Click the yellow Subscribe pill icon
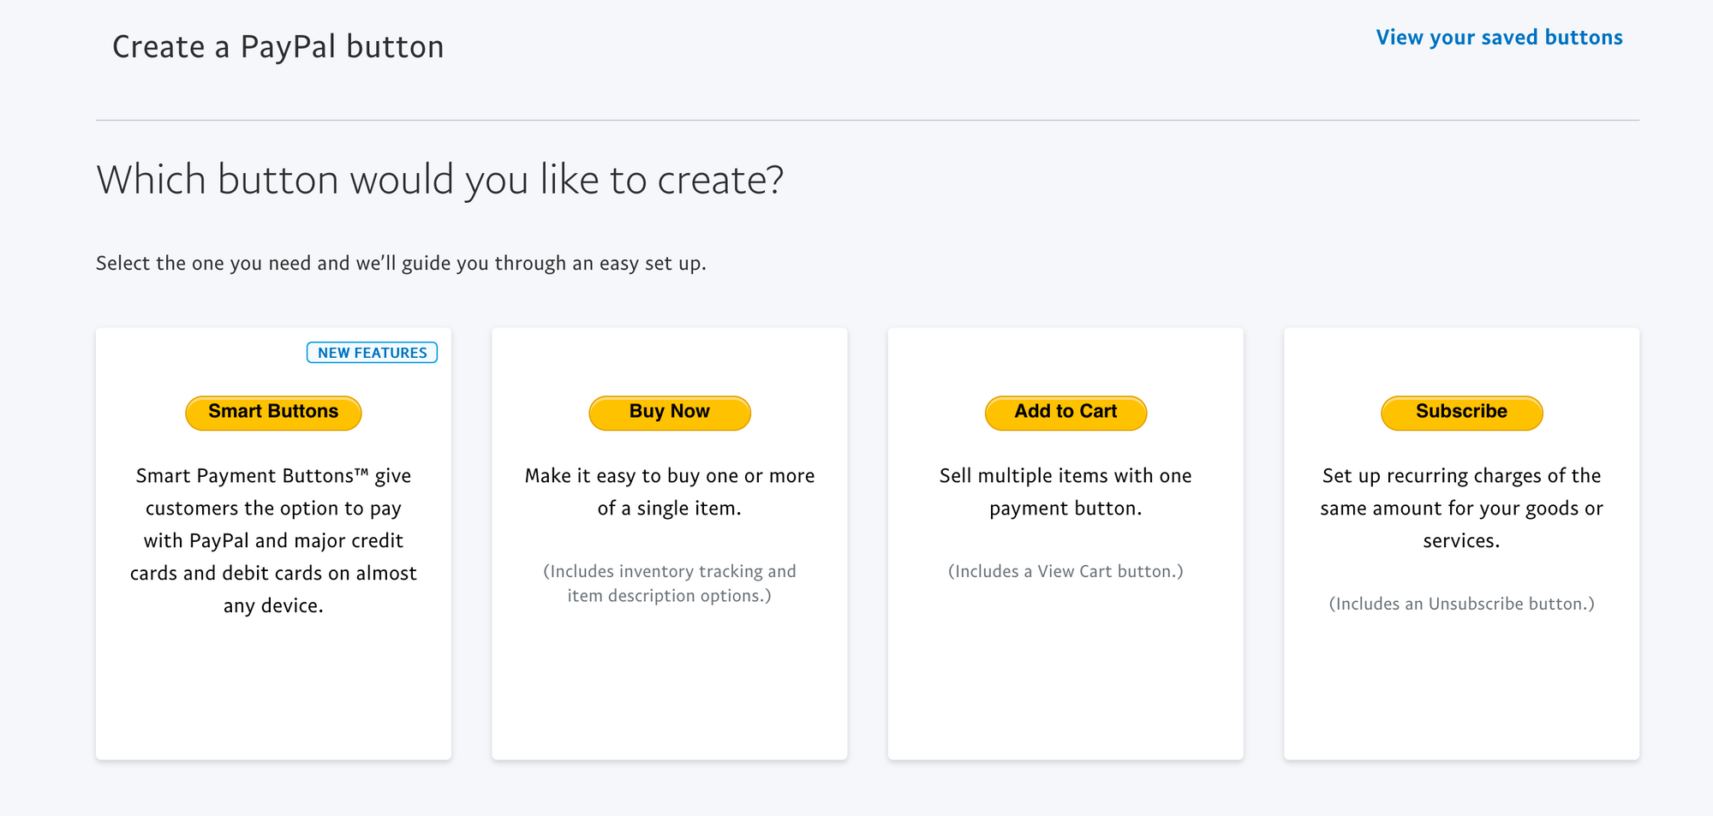The width and height of the screenshot is (1713, 816). click(x=1461, y=412)
